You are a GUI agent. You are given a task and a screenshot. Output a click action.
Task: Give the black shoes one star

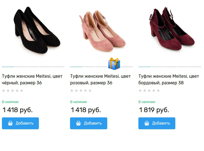[x=4, y=91]
